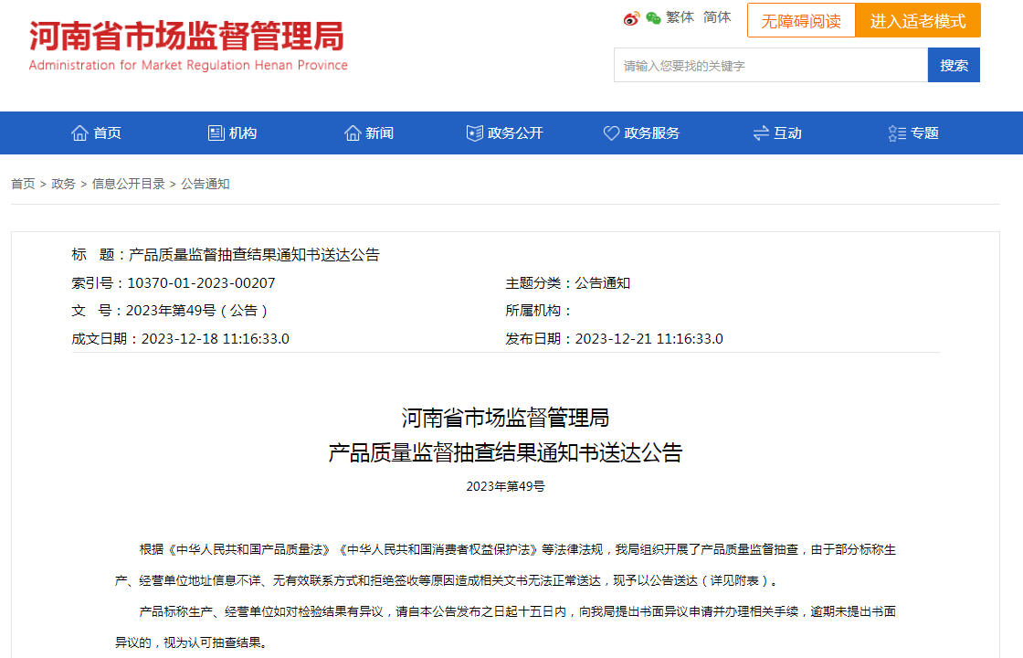This screenshot has height=658, width=1023.
Task: Enable 无障碍阅读 accessibility reading
Action: [x=801, y=21]
